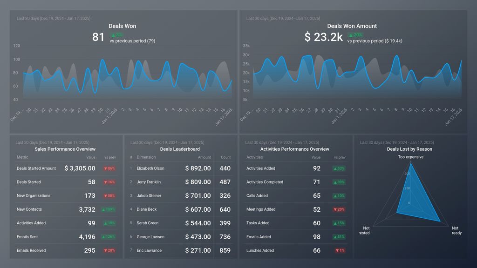Click the Activities Completed row label
The image size is (477, 268).
(x=265, y=182)
